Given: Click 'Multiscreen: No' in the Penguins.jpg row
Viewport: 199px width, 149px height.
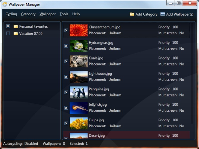Looking at the screenshot, I should [x=171, y=95].
